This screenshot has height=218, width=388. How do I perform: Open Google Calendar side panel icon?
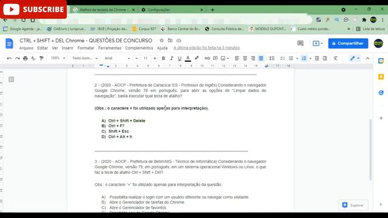[381, 61]
